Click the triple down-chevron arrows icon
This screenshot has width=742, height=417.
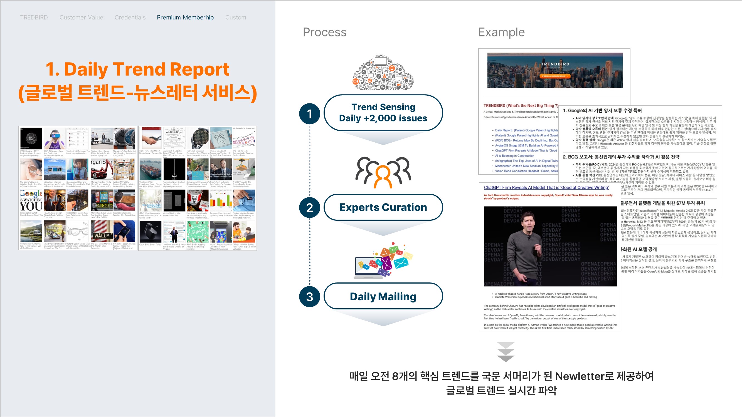coord(506,352)
